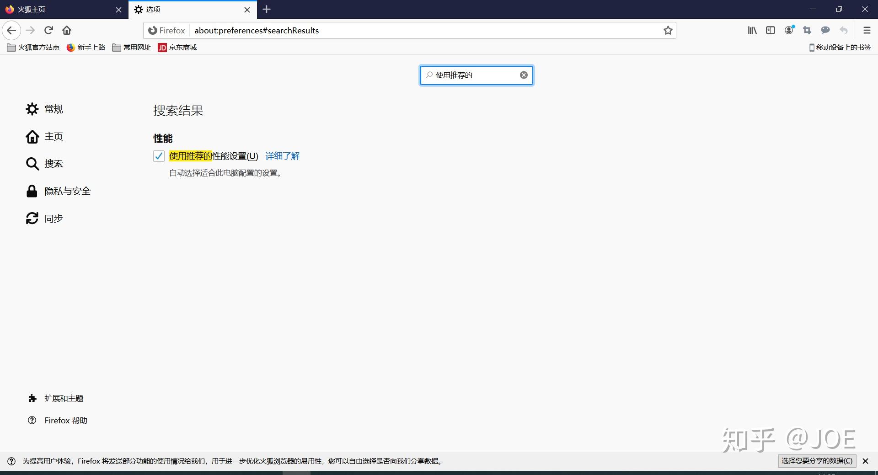Open 扩展和主题 extensions and themes
Screen dimensions: 878x475
tap(55, 398)
